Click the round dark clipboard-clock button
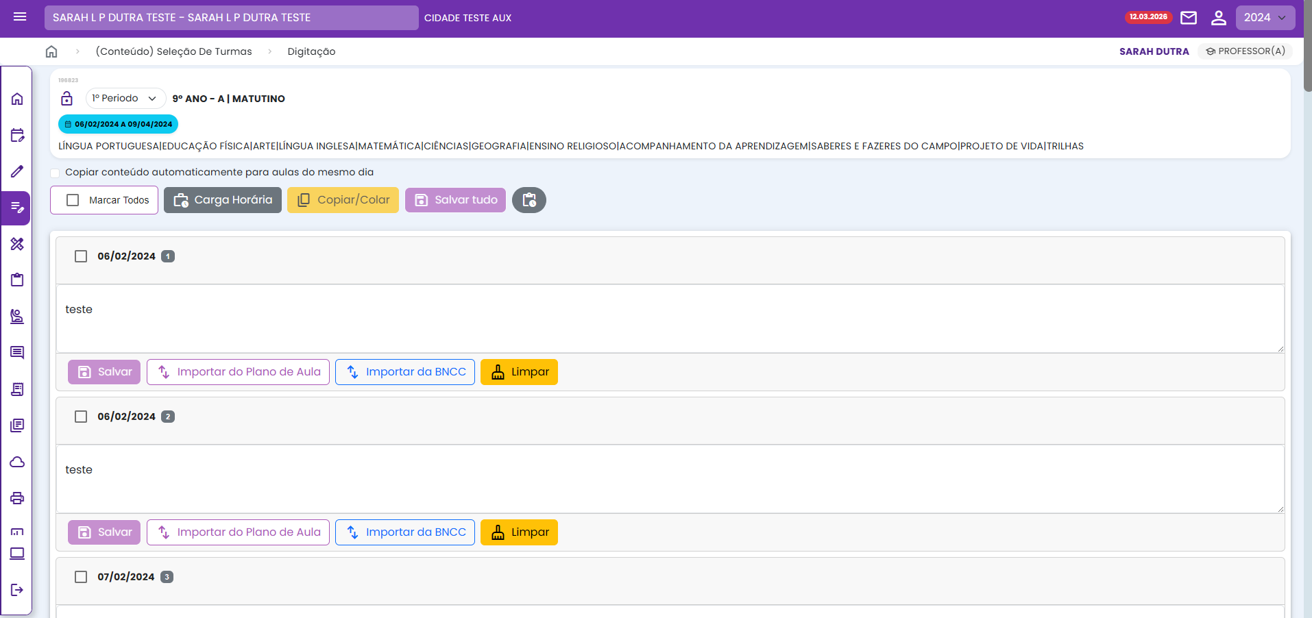Viewport: 1312px width, 618px height. (529, 200)
